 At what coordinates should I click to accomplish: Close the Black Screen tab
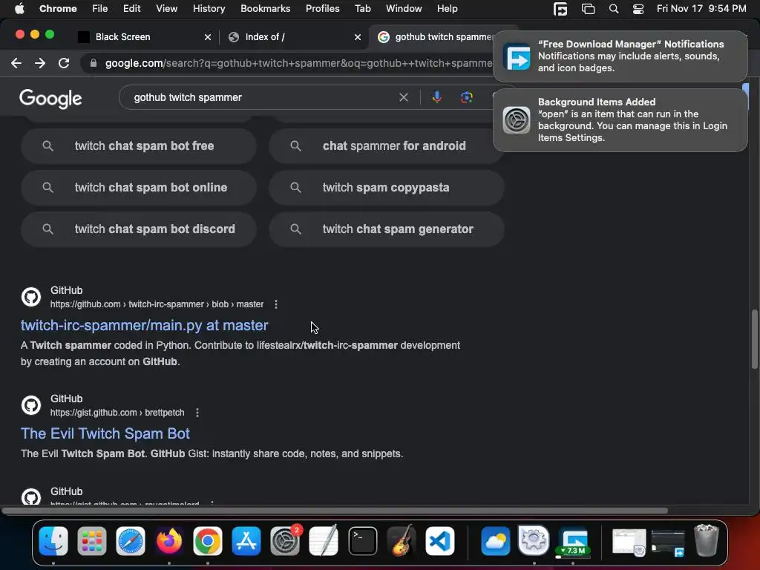(x=208, y=37)
